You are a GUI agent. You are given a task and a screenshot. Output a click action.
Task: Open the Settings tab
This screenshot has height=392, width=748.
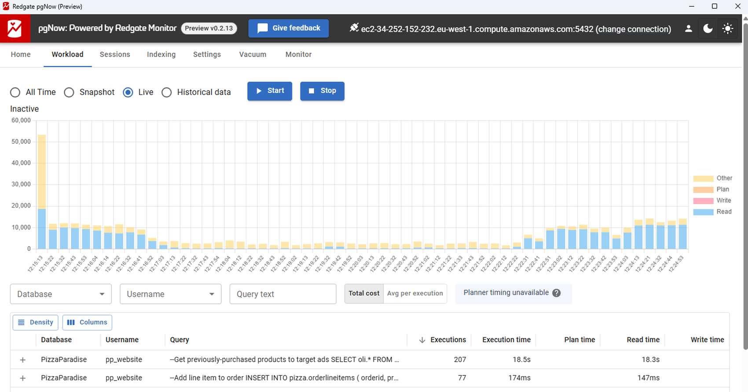click(207, 54)
